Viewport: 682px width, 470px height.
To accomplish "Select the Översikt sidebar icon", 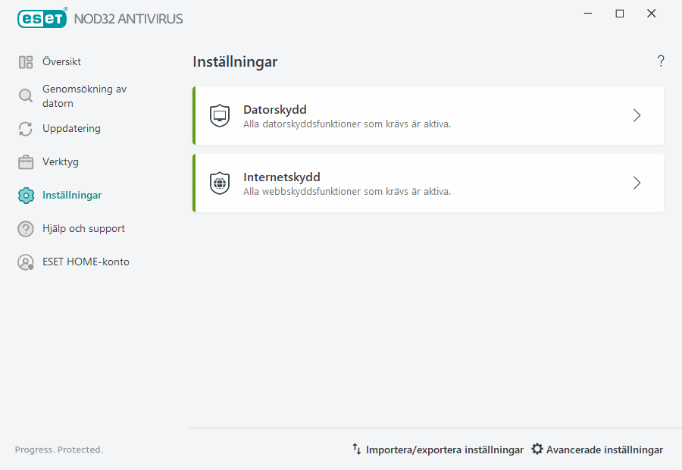I will point(26,61).
